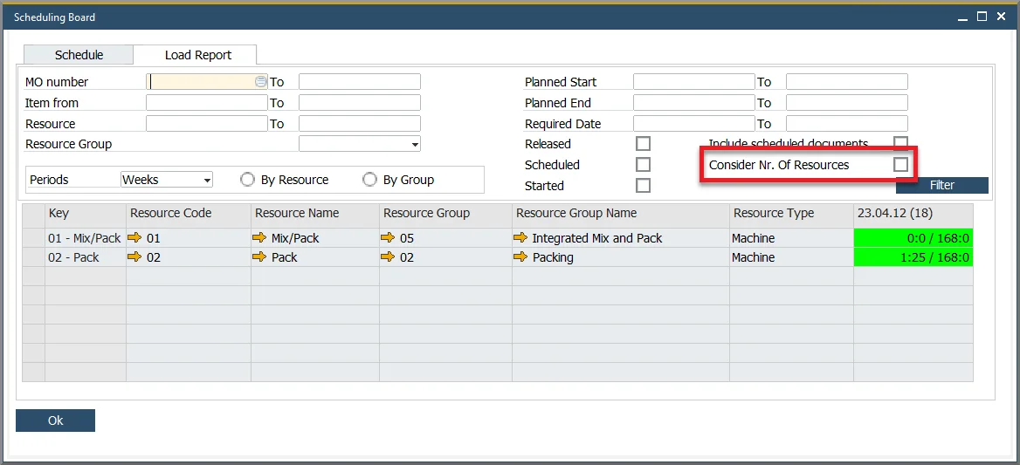Click the green 1:25 / 168:0 load cell
This screenshot has width=1020, height=465.
(x=913, y=257)
